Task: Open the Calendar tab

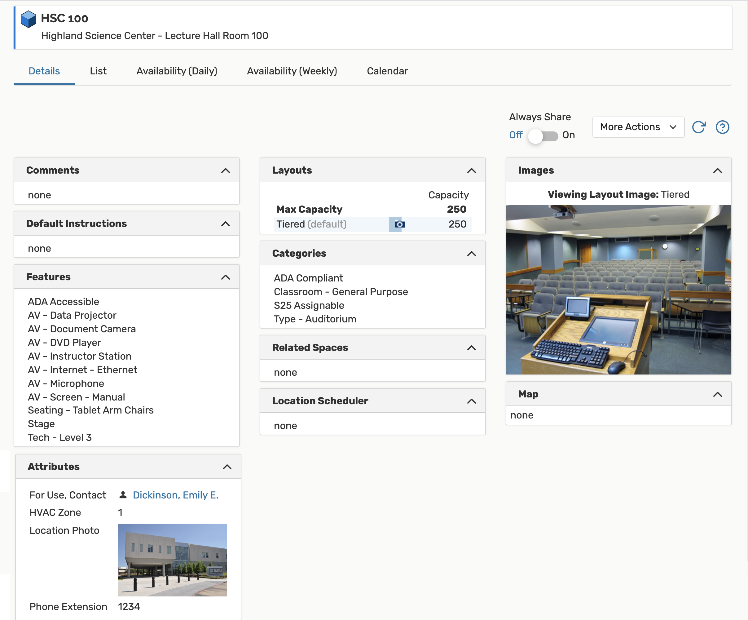Action: coord(387,71)
